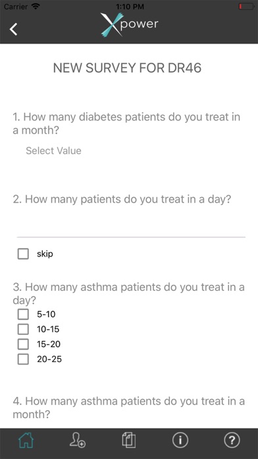Tap the skip label text
The image size is (258, 459).
click(45, 254)
